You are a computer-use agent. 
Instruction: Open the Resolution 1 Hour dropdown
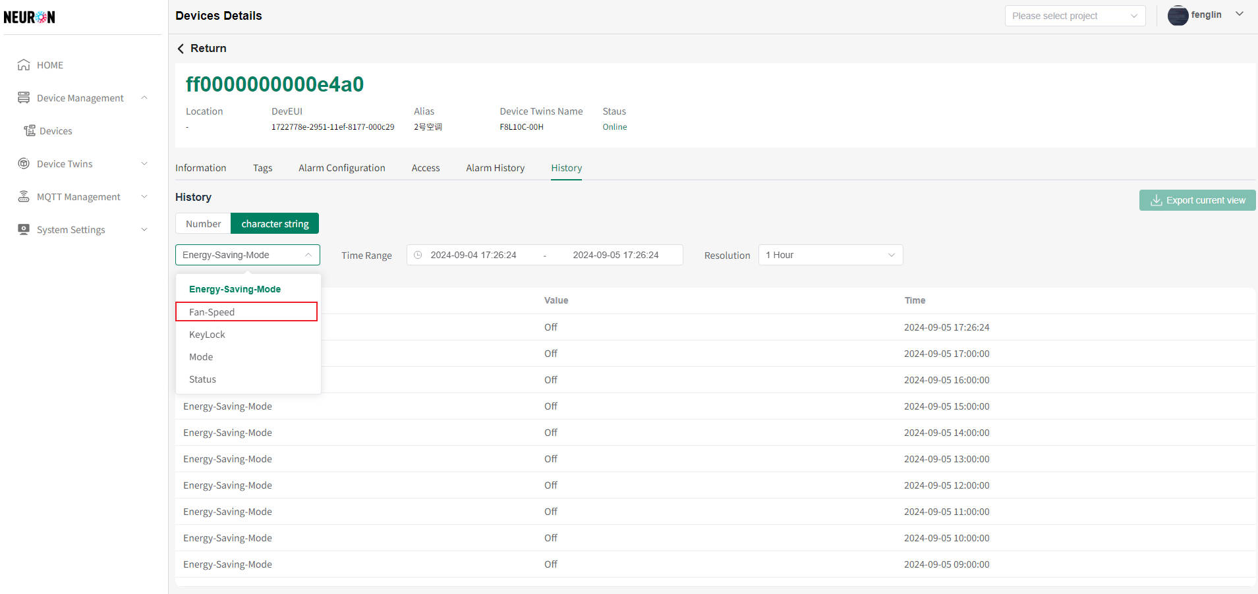830,255
